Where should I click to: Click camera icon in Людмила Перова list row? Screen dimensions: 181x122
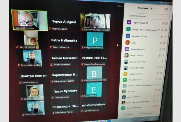[x=165, y=37]
